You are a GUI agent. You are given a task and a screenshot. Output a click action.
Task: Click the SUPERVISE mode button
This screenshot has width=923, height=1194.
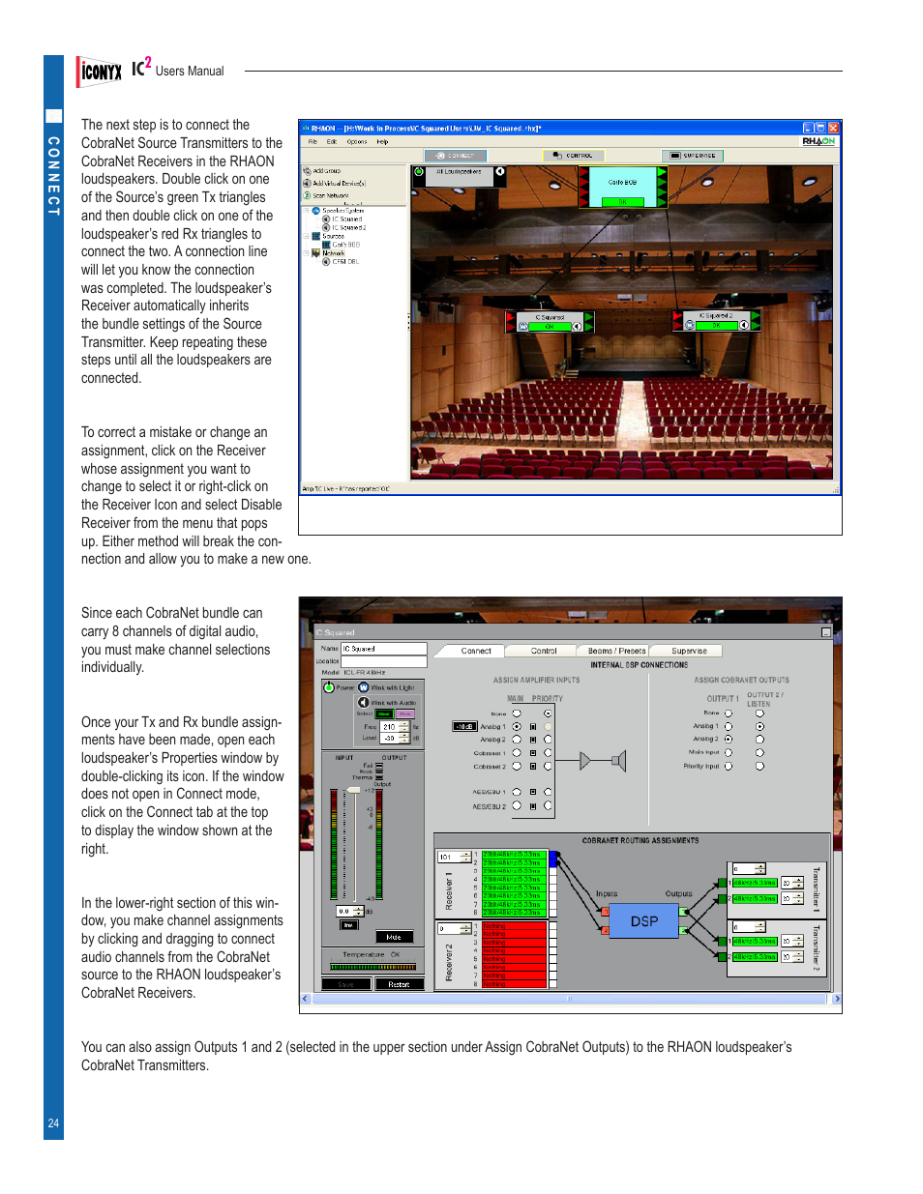pos(693,156)
